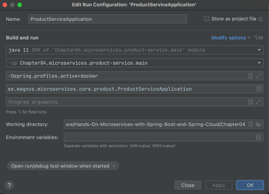Click into the Name text field
The height and width of the screenshot is (194, 269).
pyautogui.click(x=107, y=19)
